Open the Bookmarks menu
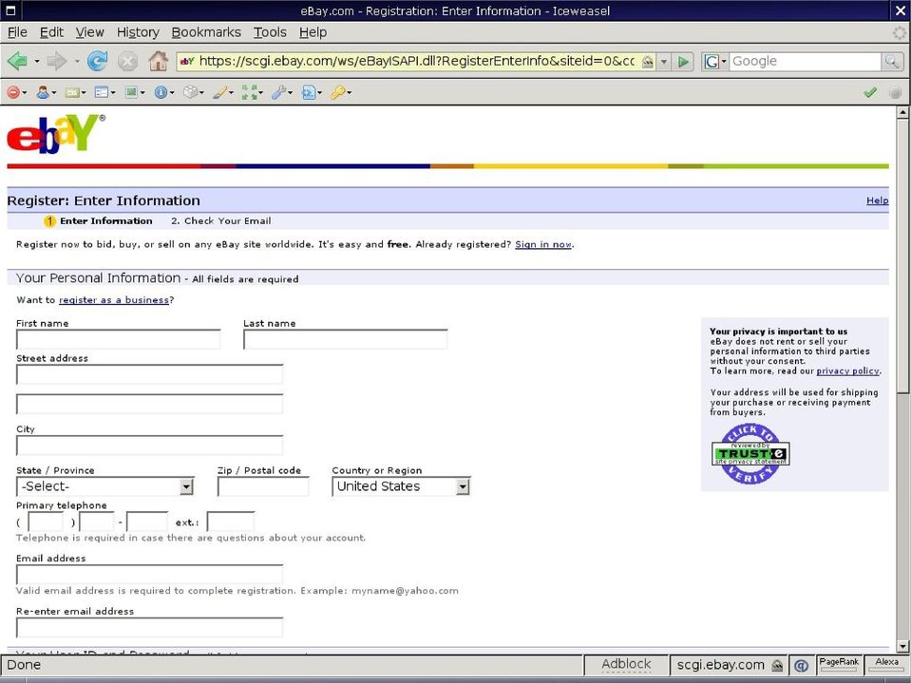The height and width of the screenshot is (683, 911). point(206,32)
